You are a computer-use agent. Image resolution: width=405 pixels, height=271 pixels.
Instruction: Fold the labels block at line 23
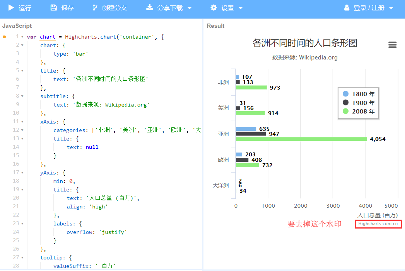(x=22, y=224)
